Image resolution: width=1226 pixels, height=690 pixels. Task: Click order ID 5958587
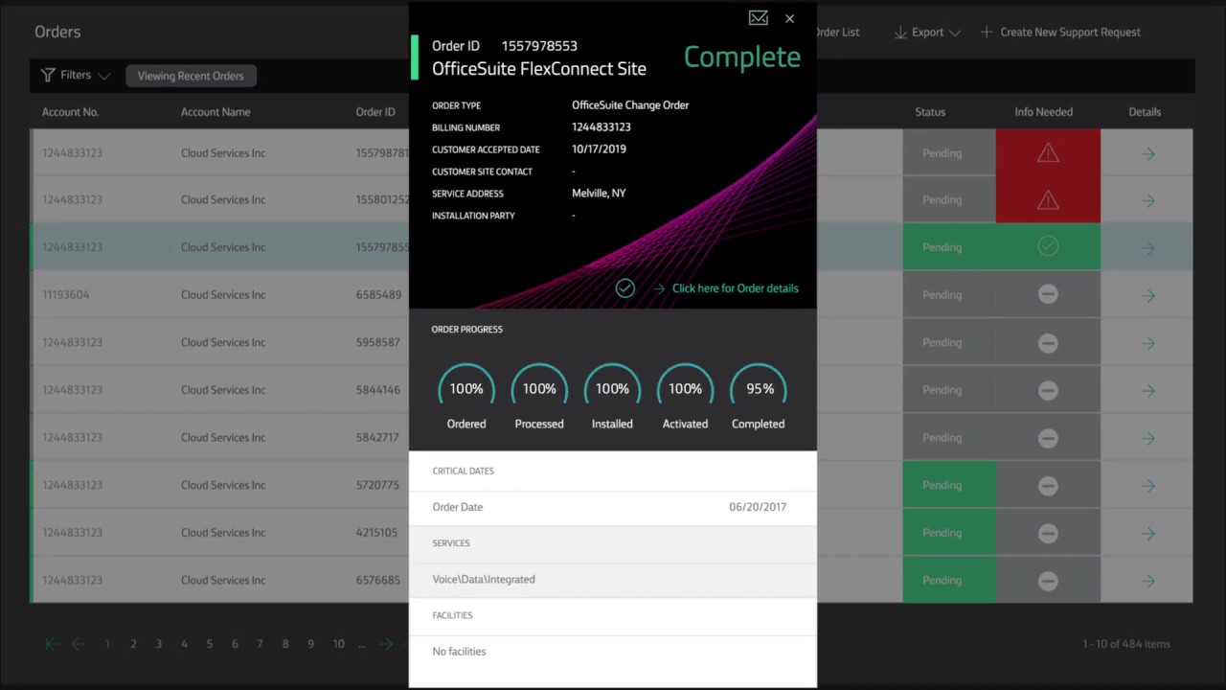tap(377, 342)
